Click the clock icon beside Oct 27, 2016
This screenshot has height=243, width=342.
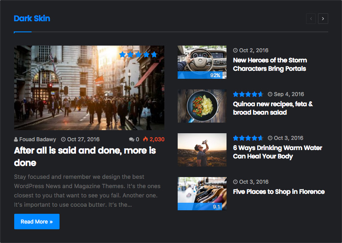click(x=63, y=139)
